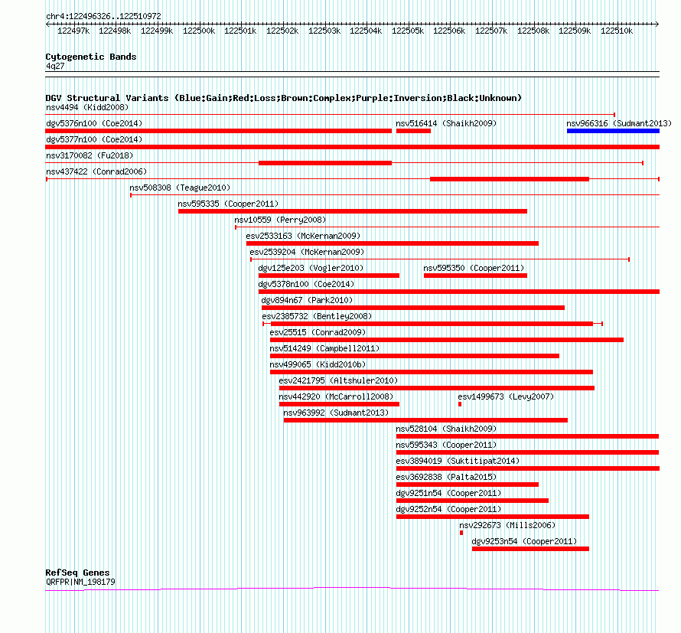Click the 122510k ruler position label

pos(616,31)
